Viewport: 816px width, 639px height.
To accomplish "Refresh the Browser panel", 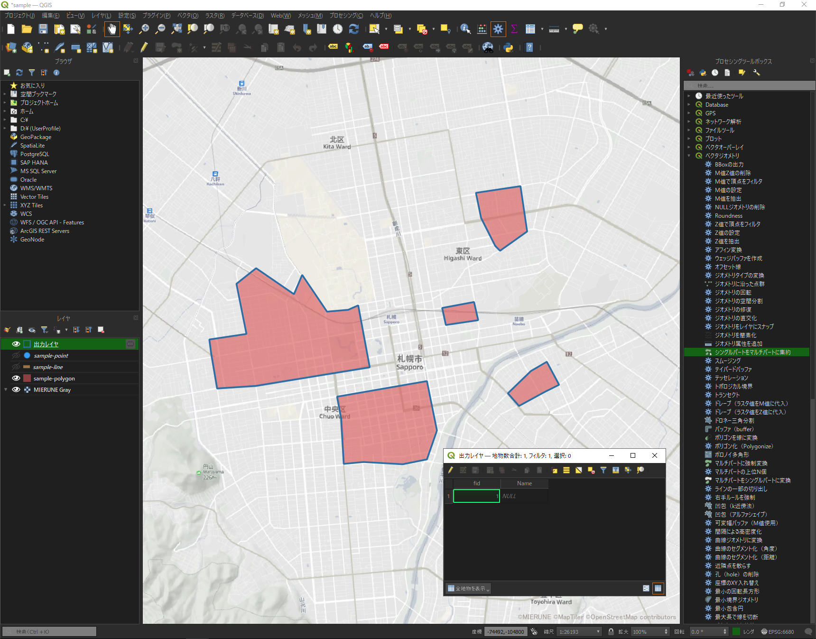I will pos(19,73).
